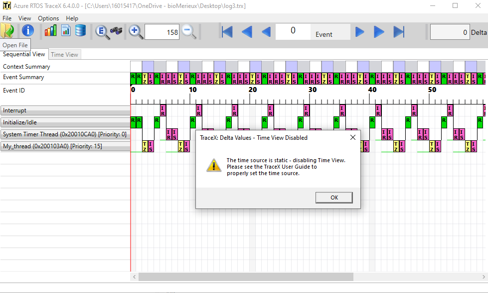Click event ID 40 on the ruler

(x=372, y=90)
